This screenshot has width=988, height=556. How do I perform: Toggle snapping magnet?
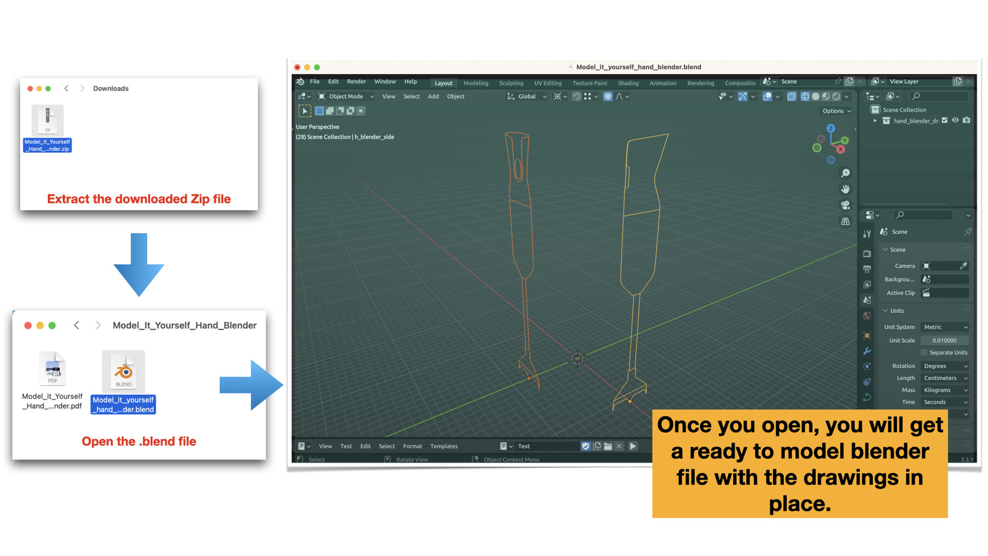click(576, 97)
